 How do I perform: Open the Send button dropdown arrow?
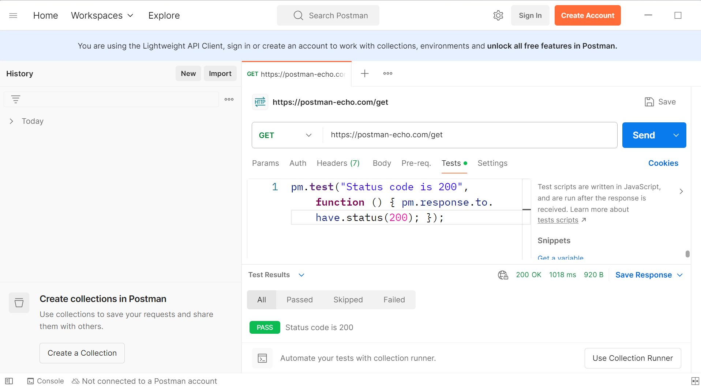tap(676, 135)
